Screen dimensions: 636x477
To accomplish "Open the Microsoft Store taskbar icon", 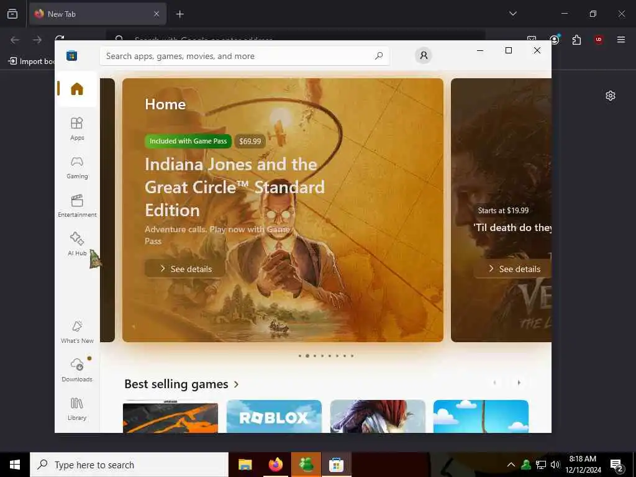I will tap(336, 465).
